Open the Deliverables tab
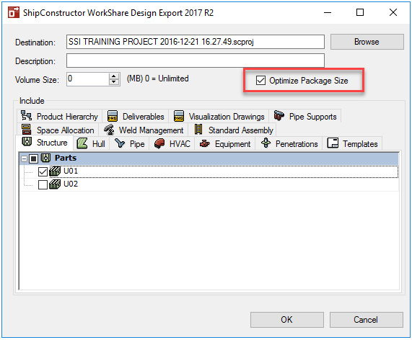Screen dimensions: 412x340 pyautogui.click(x=136, y=116)
